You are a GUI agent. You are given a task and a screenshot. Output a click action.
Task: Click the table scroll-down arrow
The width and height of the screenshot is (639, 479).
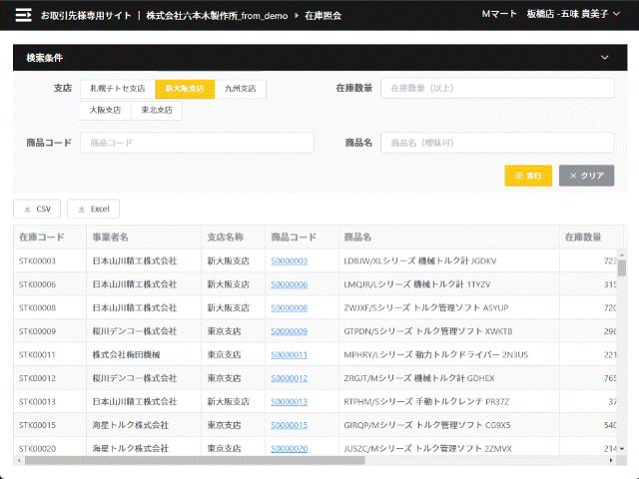[621, 449]
